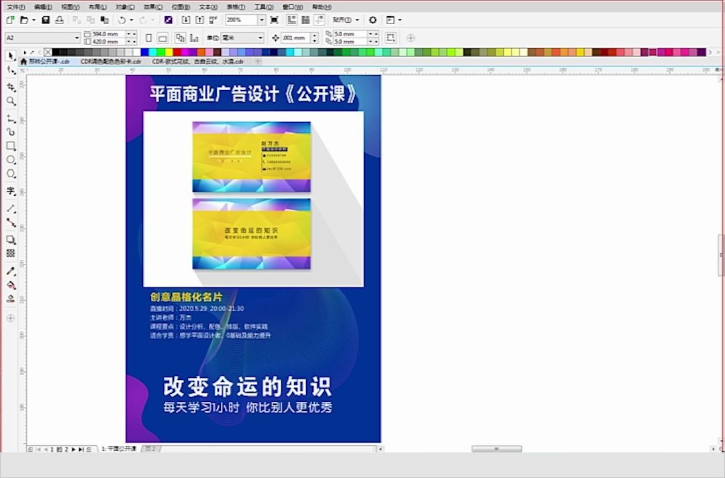Open the 文件 menu
The width and height of the screenshot is (725, 478).
coord(16,7)
